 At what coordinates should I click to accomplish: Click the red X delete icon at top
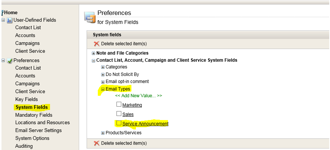tap(96, 44)
